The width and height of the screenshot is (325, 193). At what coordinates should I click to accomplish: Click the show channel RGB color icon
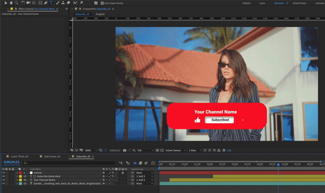[134, 150]
